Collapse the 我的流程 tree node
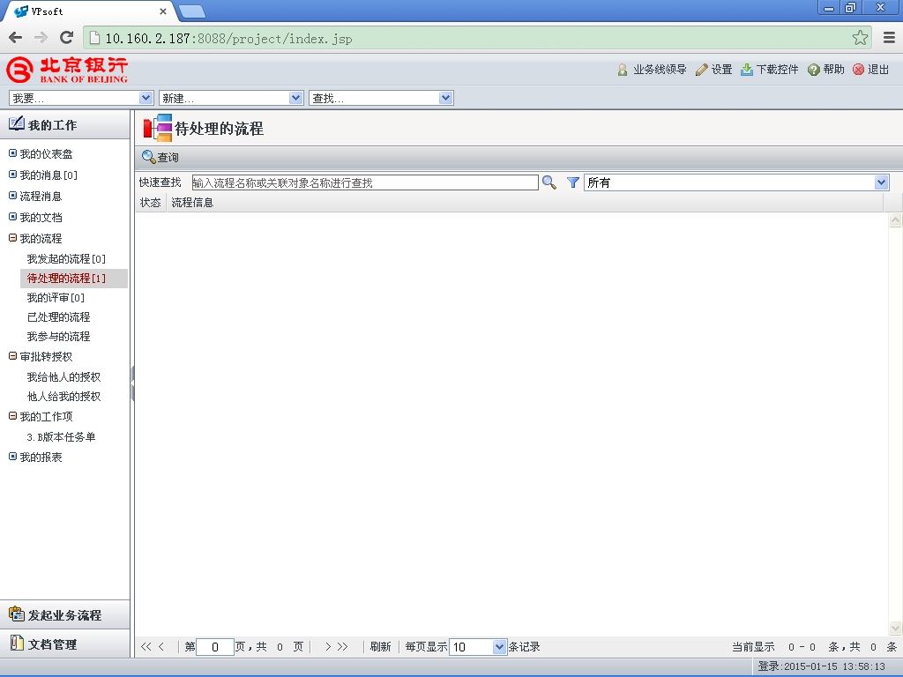The image size is (903, 677). (12, 238)
